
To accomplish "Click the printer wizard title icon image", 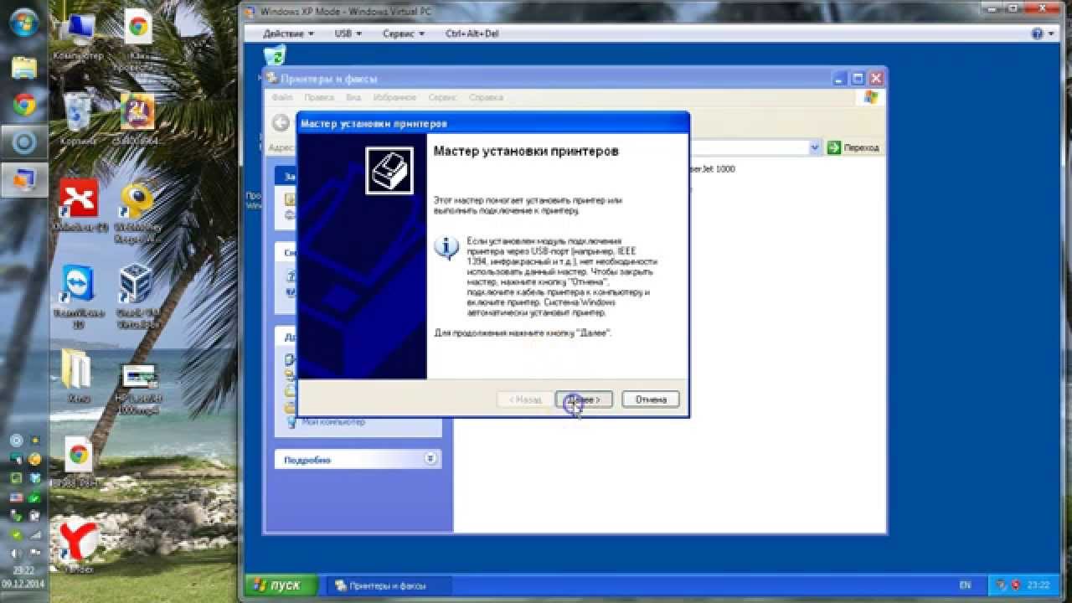I will tap(389, 170).
